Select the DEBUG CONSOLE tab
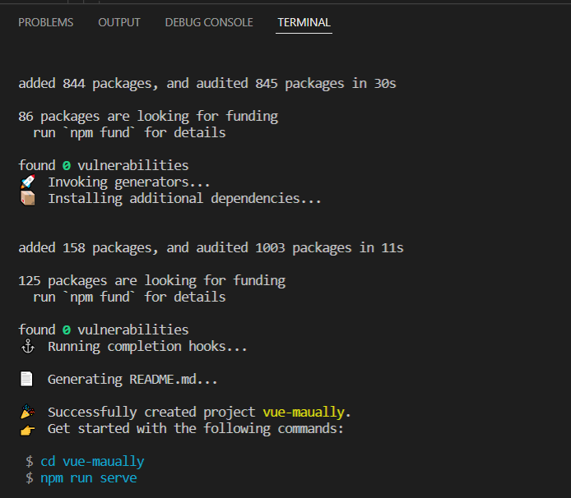The image size is (571, 498). pyautogui.click(x=209, y=22)
